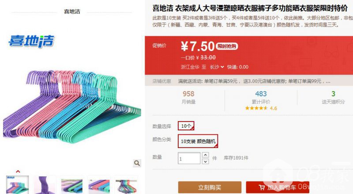Open the 长沙 destination dropdown
The image size is (353, 194).
[217, 67]
